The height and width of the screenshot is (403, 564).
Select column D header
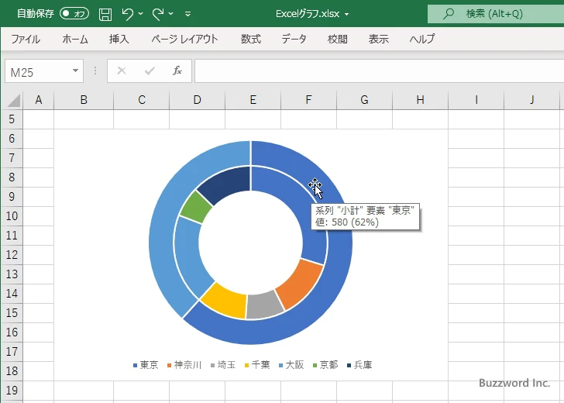197,100
